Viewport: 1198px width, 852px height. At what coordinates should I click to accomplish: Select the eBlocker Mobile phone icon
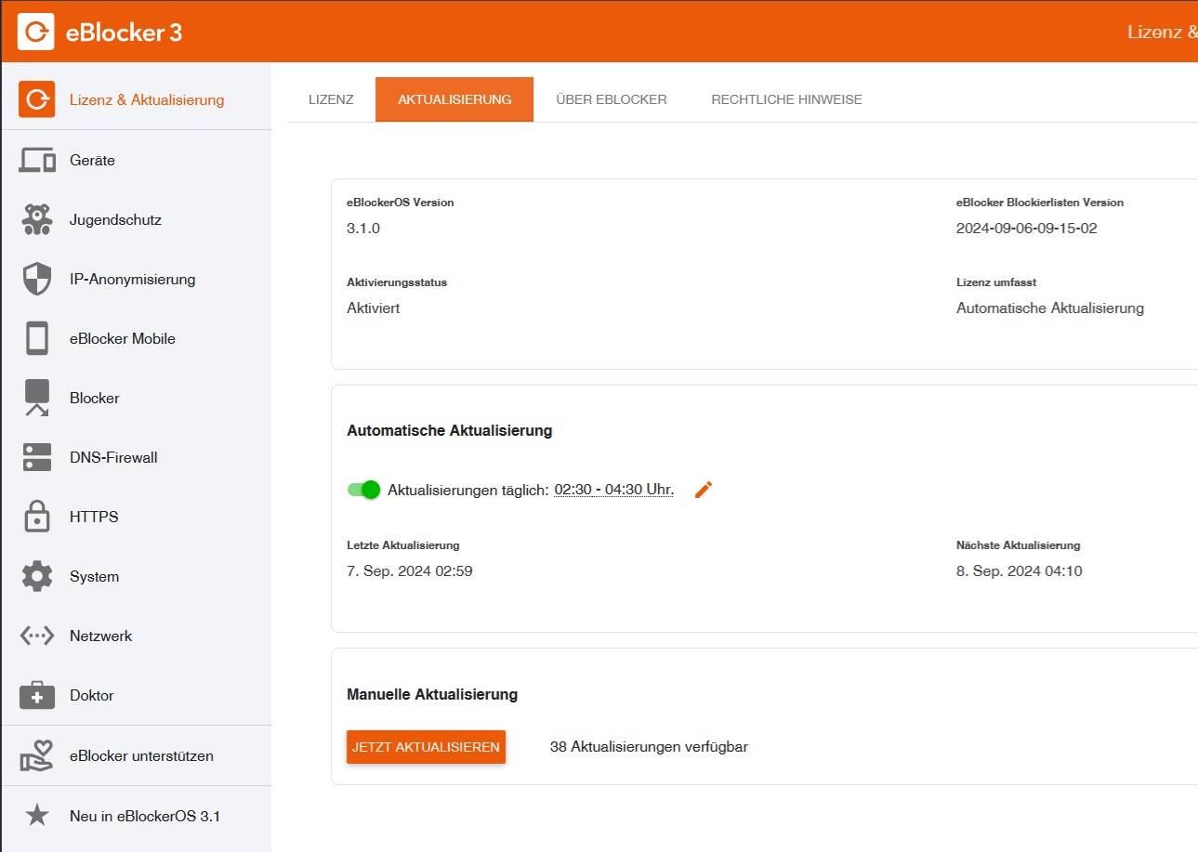click(x=36, y=338)
